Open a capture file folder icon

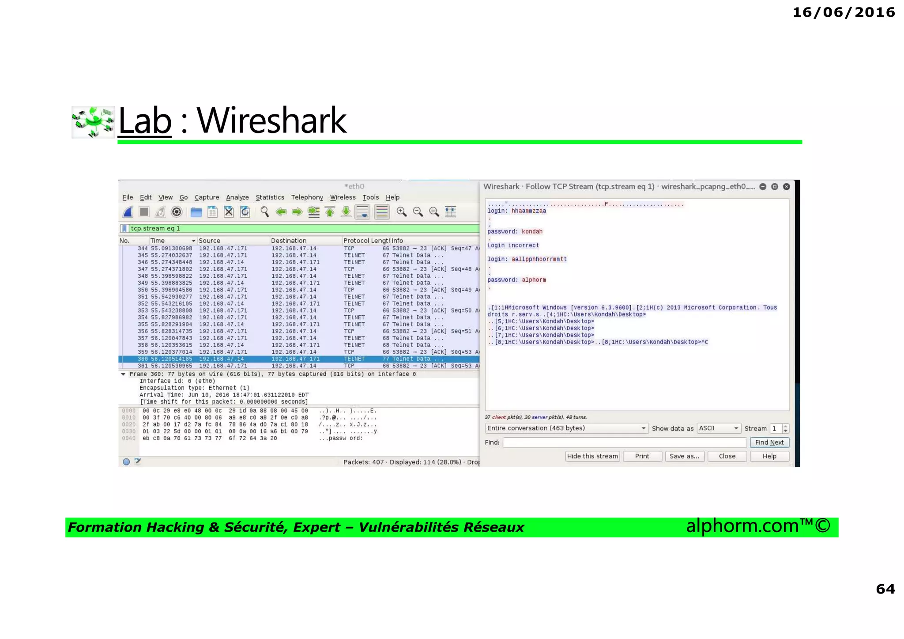click(x=196, y=212)
